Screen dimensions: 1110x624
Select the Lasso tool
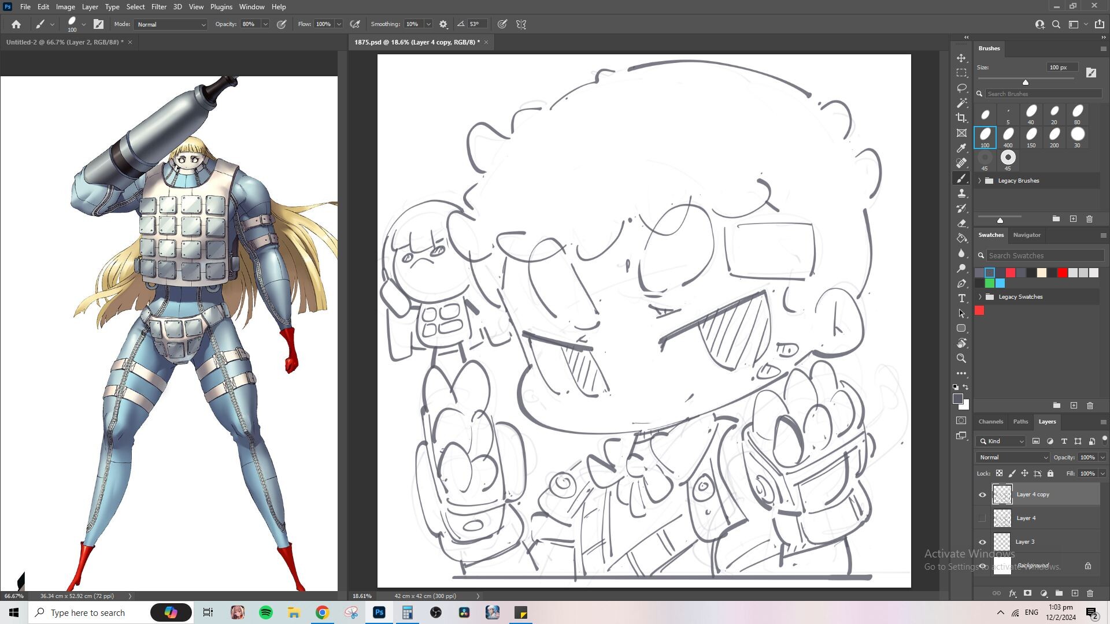961,88
